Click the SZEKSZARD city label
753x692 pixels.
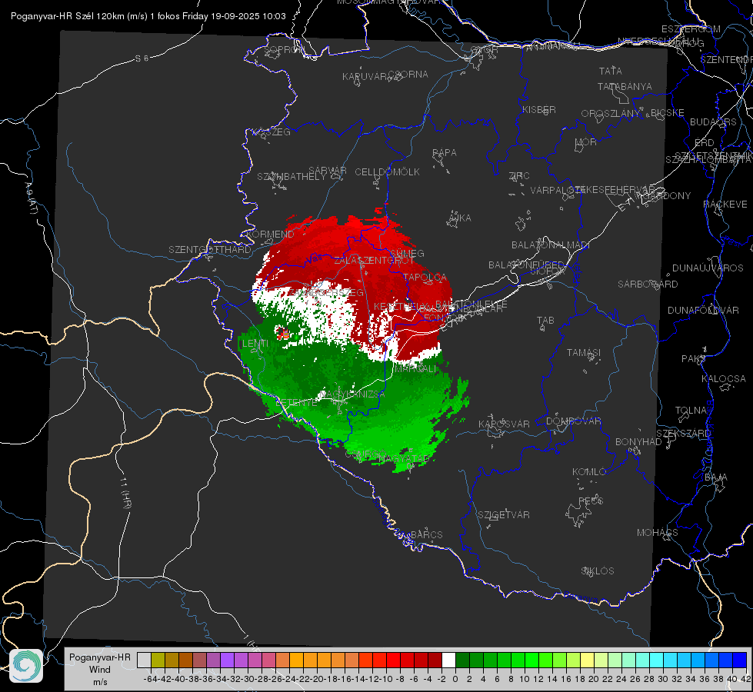[x=683, y=434]
